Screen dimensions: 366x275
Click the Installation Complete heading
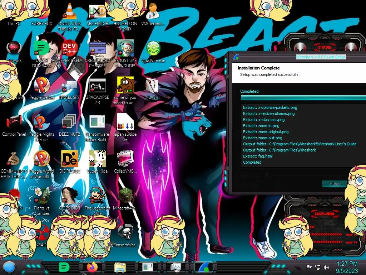pos(259,68)
